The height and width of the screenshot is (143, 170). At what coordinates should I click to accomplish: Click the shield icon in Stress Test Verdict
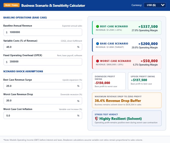click(97, 119)
